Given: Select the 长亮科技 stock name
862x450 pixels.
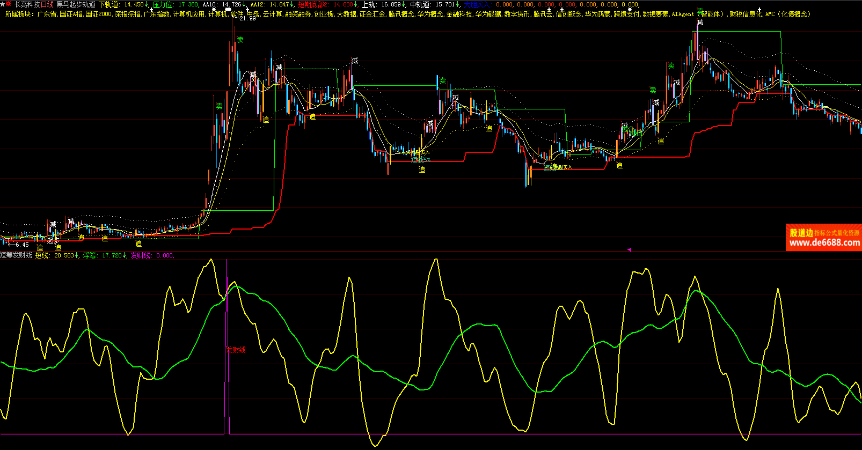Looking at the screenshot, I should pos(27,4).
